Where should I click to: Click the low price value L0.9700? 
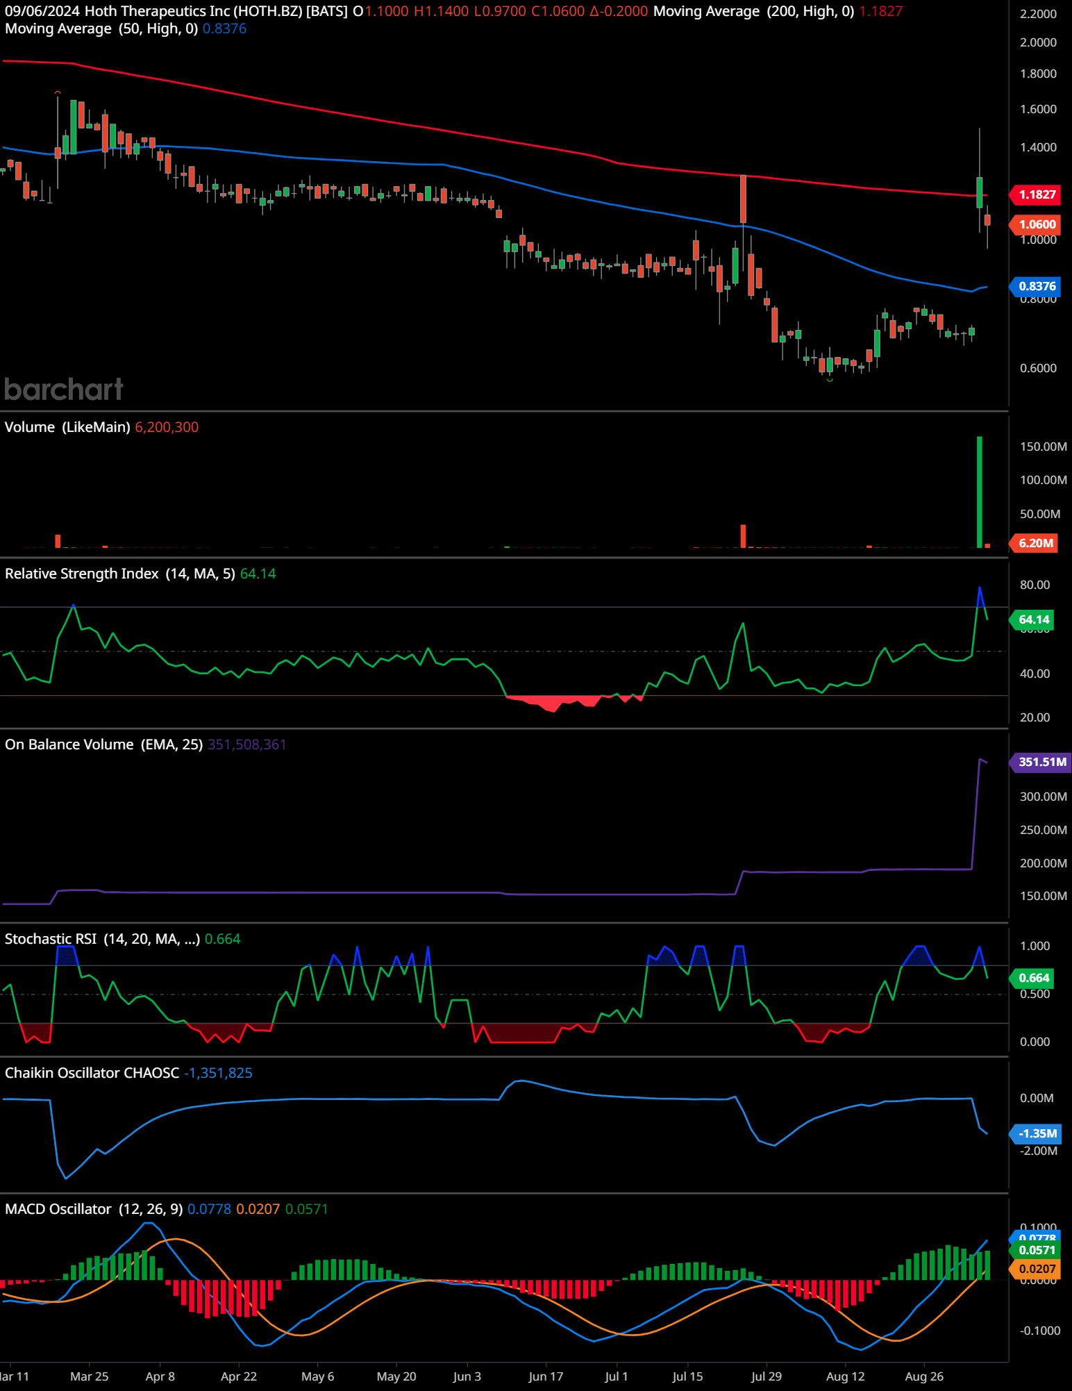point(500,11)
